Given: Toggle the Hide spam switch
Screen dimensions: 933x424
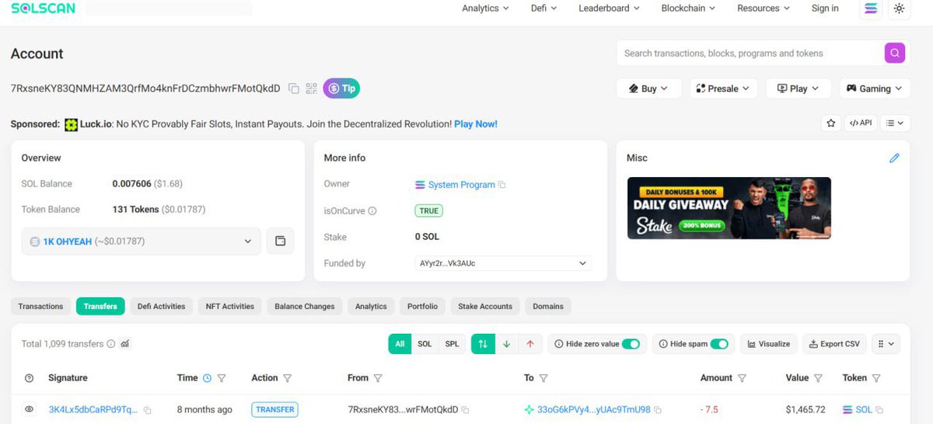Looking at the screenshot, I should (719, 344).
